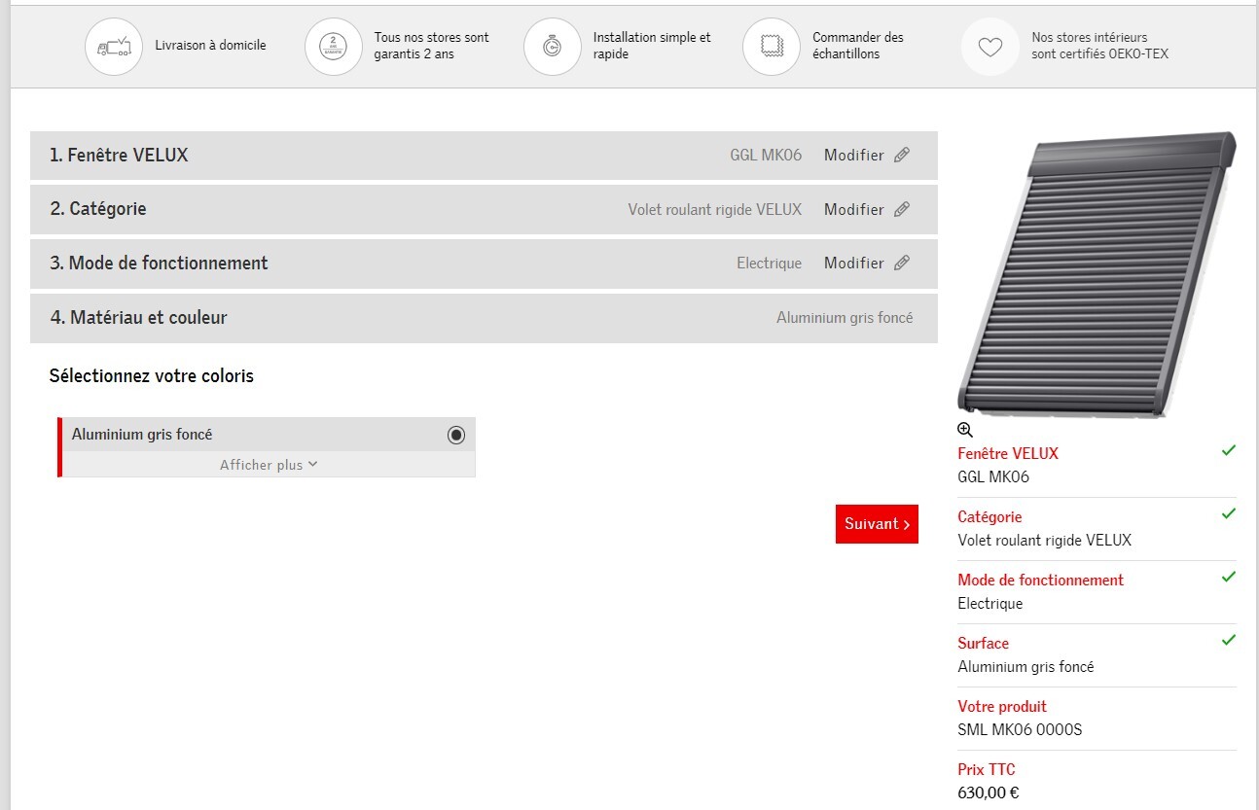Viewport: 1259px width, 810px height.
Task: Expand Afficher plus under the coloris option
Action: (x=269, y=465)
